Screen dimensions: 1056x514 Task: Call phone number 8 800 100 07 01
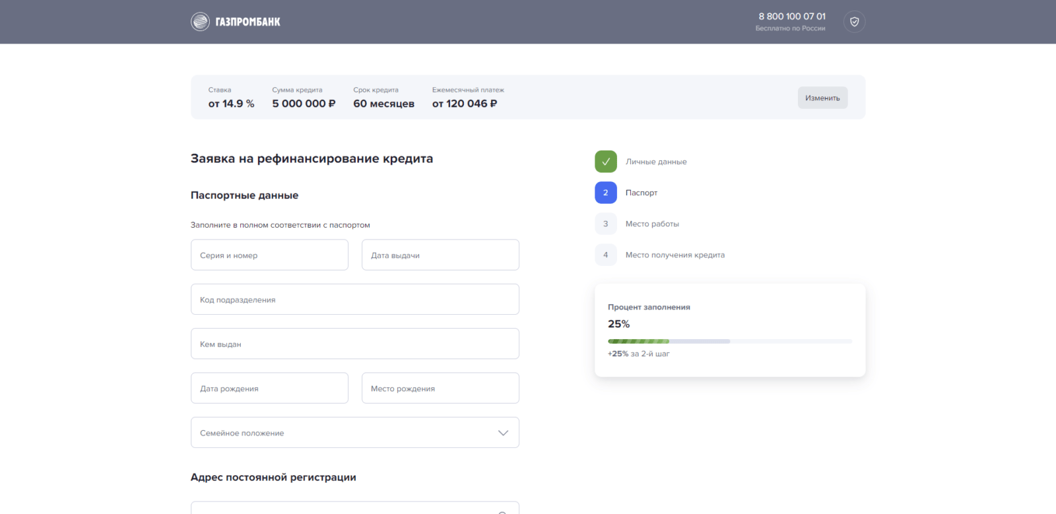[792, 16]
